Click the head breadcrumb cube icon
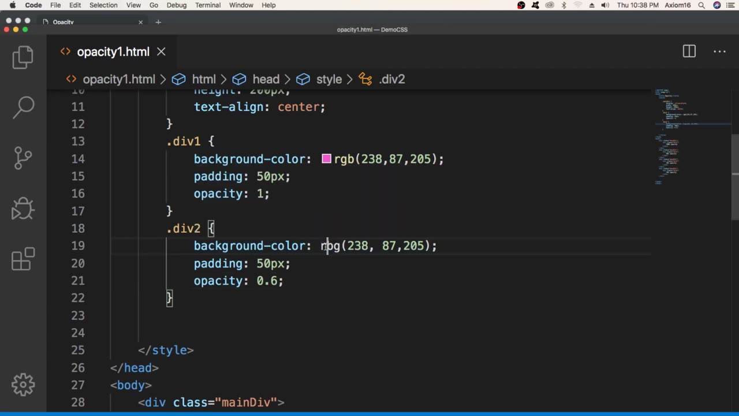 pos(239,79)
